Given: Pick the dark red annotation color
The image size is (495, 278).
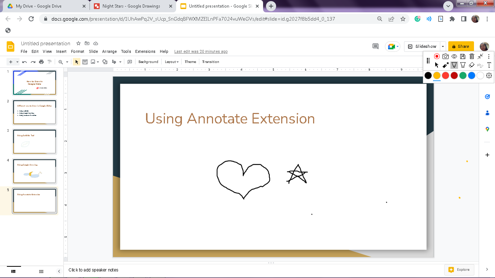Looking at the screenshot, I should tap(454, 76).
